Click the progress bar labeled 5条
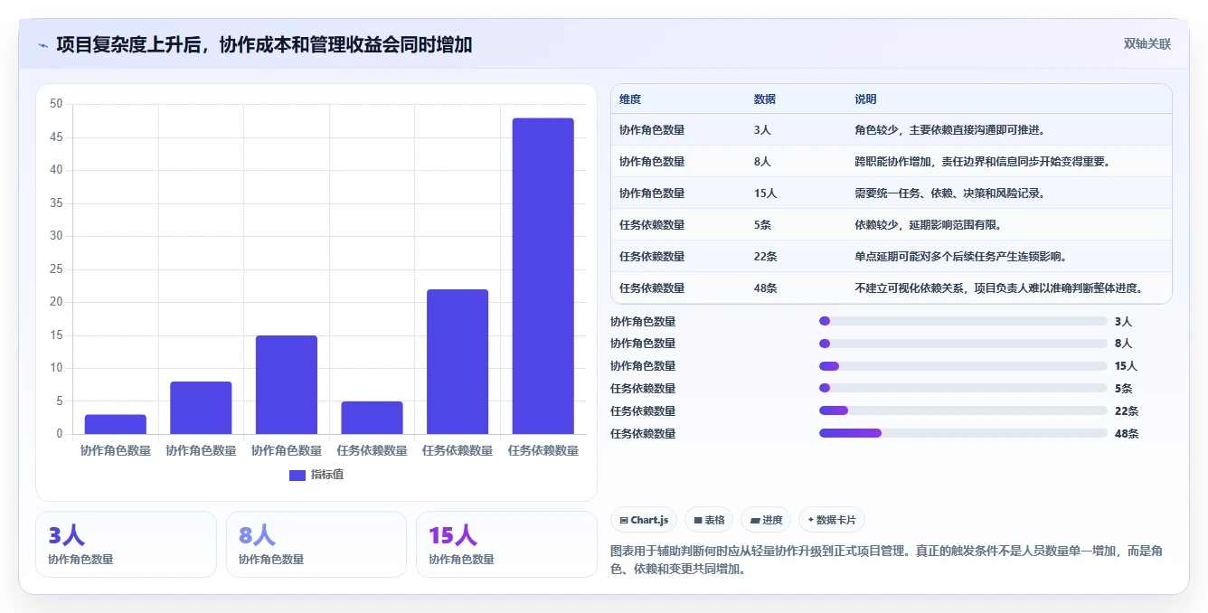 pyautogui.click(x=963, y=389)
